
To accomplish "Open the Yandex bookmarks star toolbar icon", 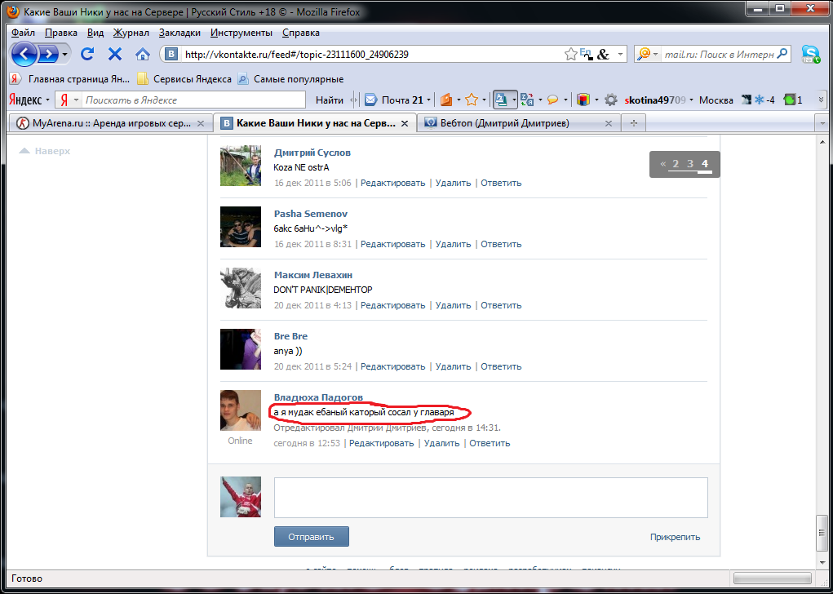I will tap(472, 100).
